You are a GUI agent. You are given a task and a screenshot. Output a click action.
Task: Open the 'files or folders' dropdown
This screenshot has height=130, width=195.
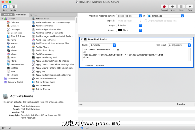[129, 16]
